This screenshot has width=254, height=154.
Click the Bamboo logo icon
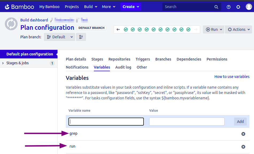click(7, 7)
